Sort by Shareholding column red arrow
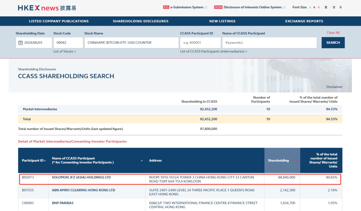Viewport: 361px width, 211px height. click(x=296, y=160)
